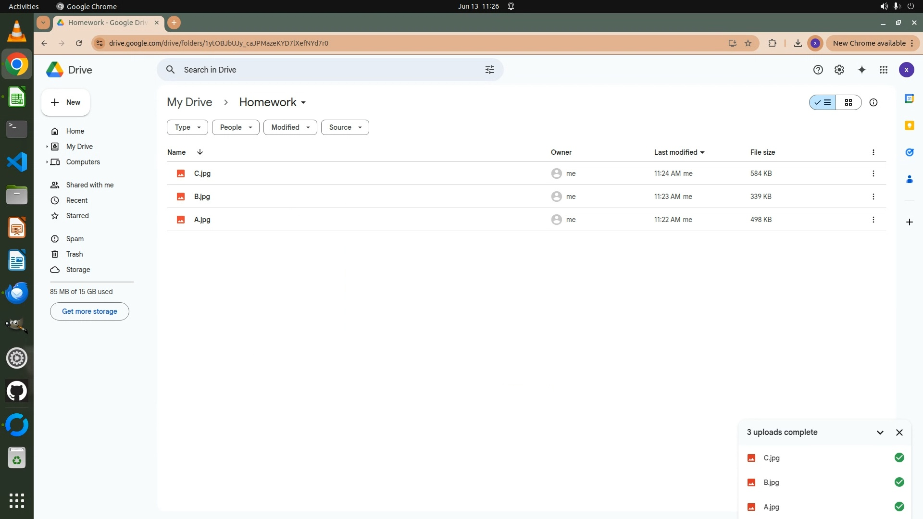Image resolution: width=923 pixels, height=519 pixels.
Task: Open Drive settings gear icon
Action: [839, 70]
